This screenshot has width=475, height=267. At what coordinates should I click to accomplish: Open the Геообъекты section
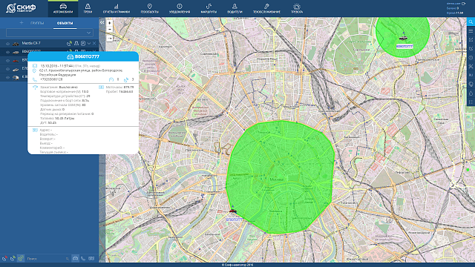point(150,8)
